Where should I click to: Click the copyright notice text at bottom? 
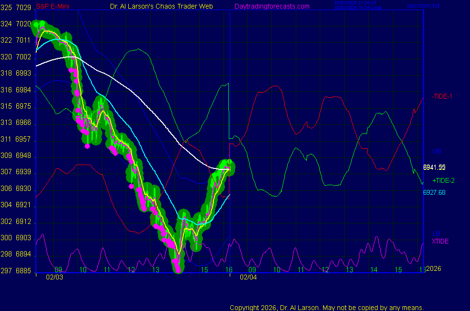[327, 307]
